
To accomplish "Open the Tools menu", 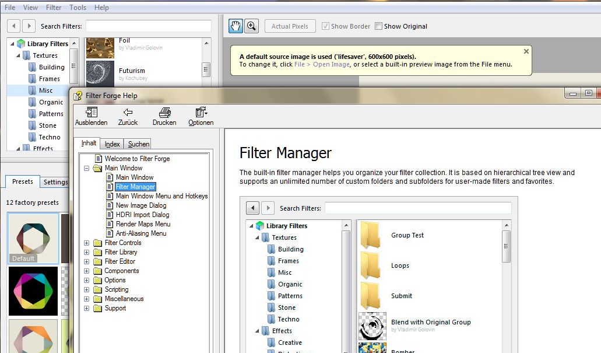I will [x=78, y=7].
